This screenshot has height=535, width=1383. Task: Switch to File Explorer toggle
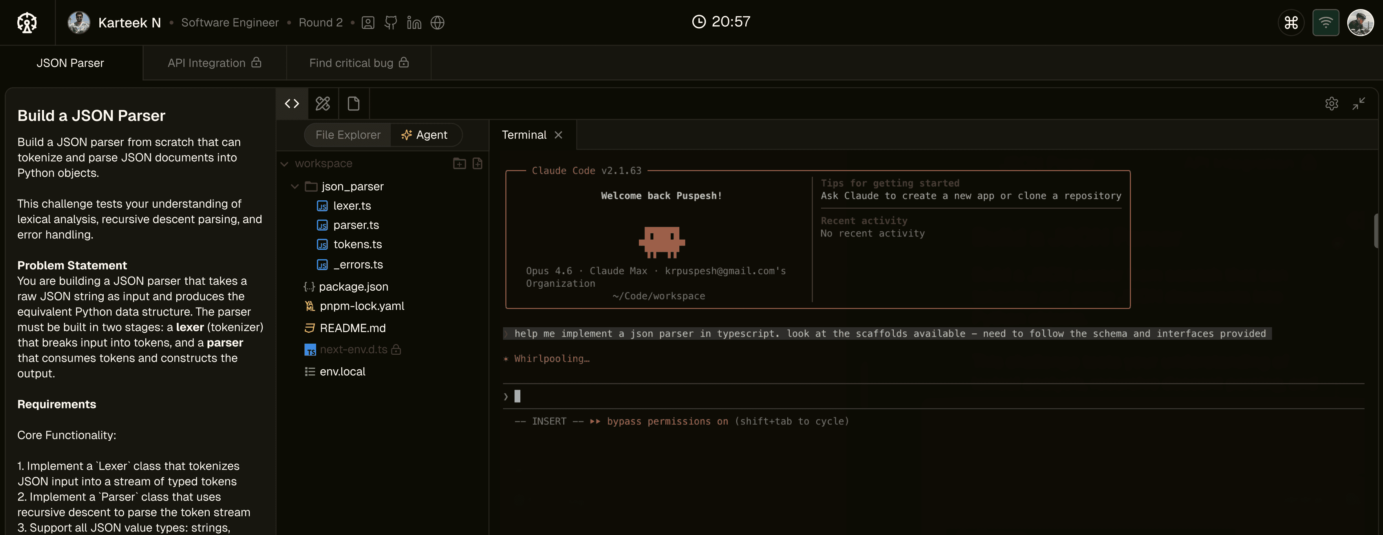pos(348,135)
